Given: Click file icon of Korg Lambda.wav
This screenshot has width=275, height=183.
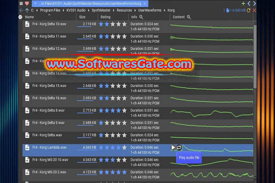Looking at the screenshot, I should click(27, 148).
